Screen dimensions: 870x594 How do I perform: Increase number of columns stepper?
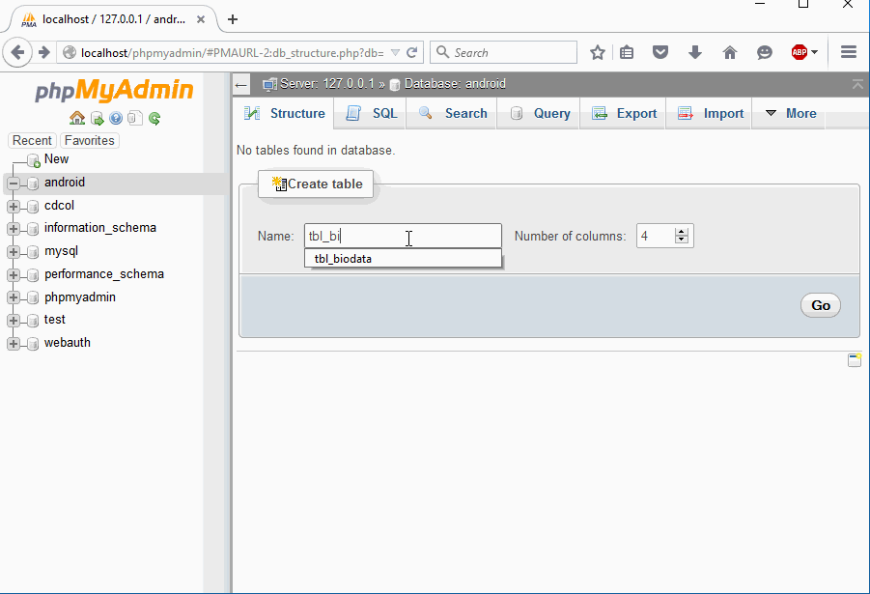[x=682, y=231]
